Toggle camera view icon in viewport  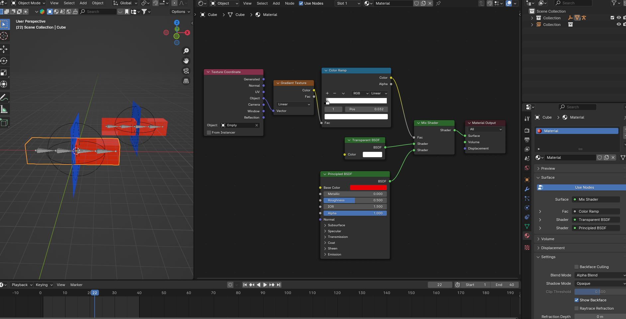[186, 71]
